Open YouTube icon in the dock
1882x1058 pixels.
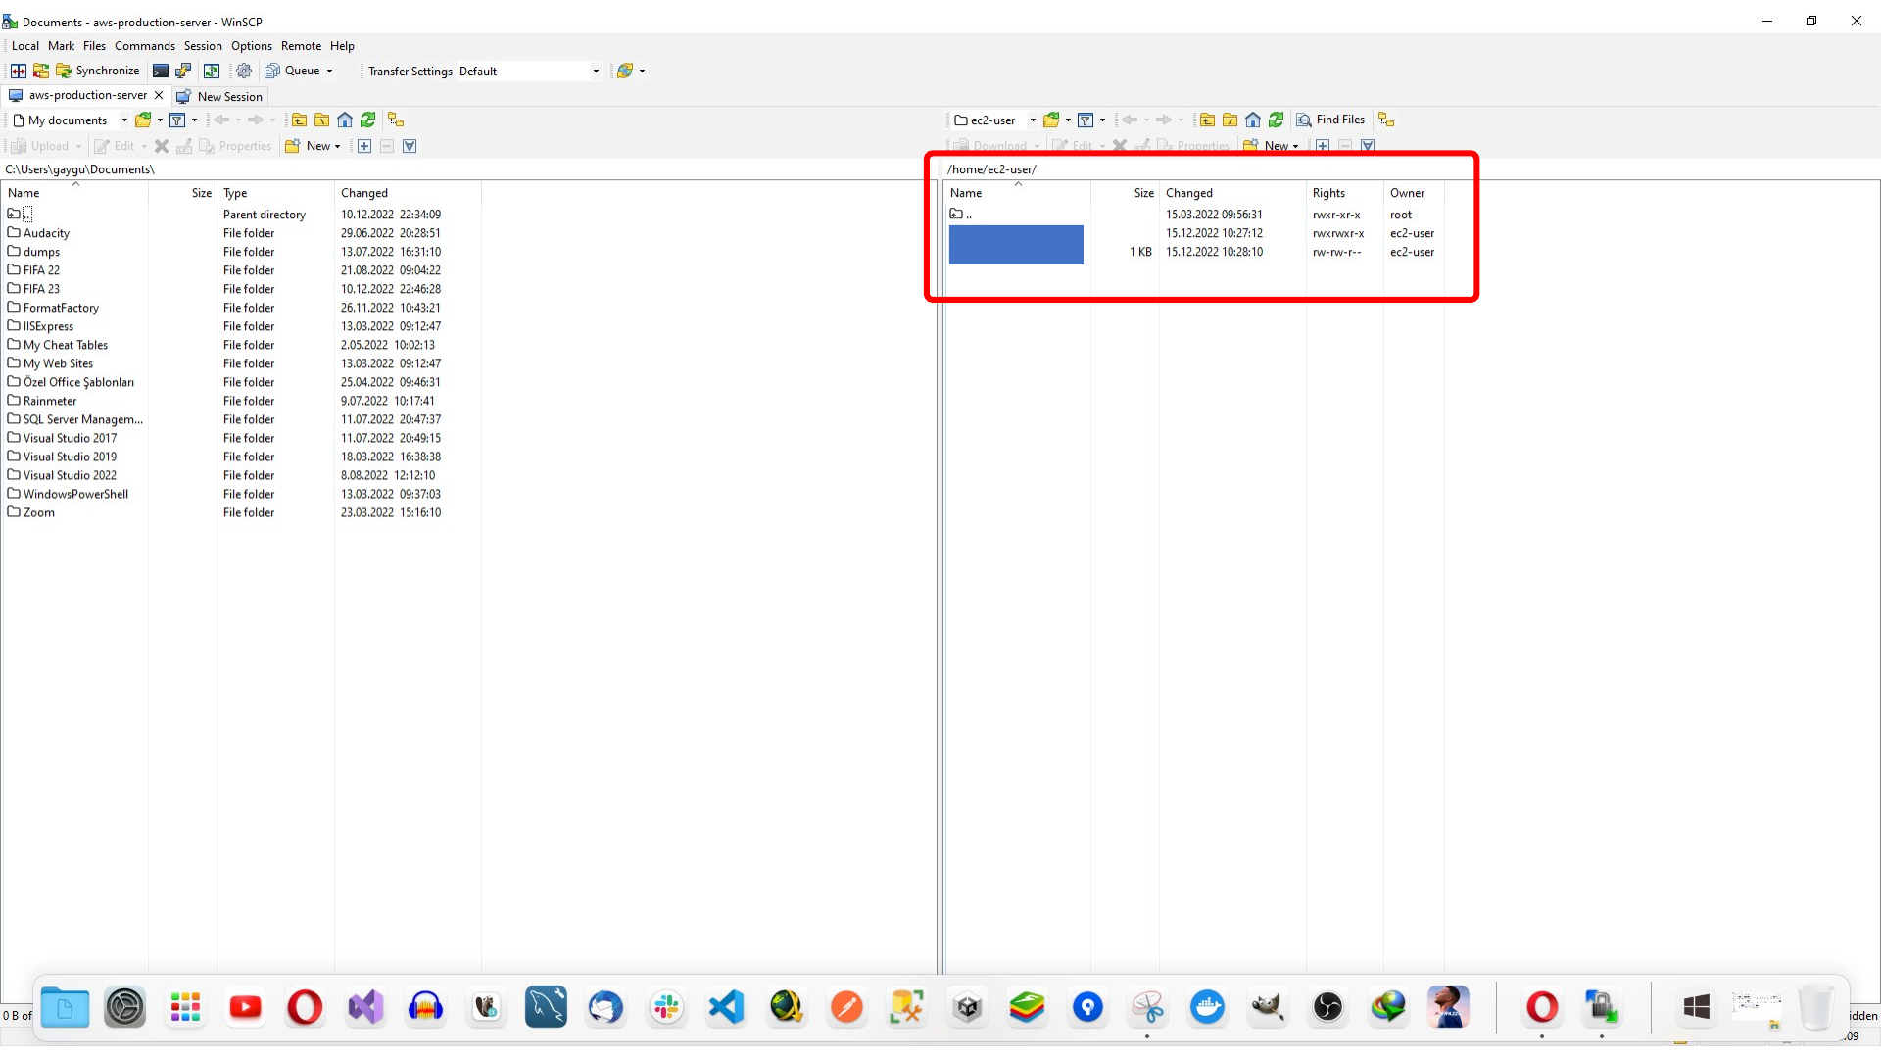pos(245,1007)
